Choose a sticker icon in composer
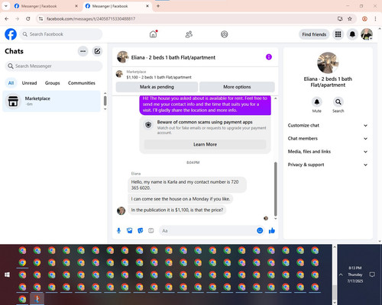Screen dimensions: 382x305 tap(141, 230)
